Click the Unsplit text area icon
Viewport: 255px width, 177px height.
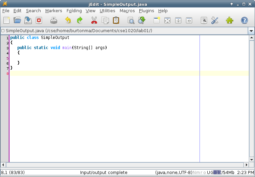coord(167,21)
